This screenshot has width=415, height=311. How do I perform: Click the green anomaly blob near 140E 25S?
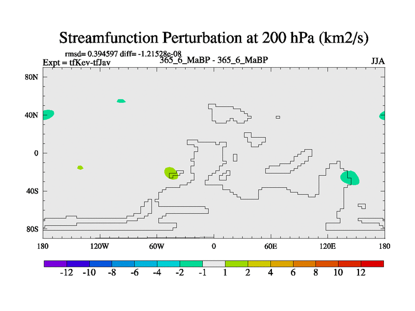click(350, 178)
